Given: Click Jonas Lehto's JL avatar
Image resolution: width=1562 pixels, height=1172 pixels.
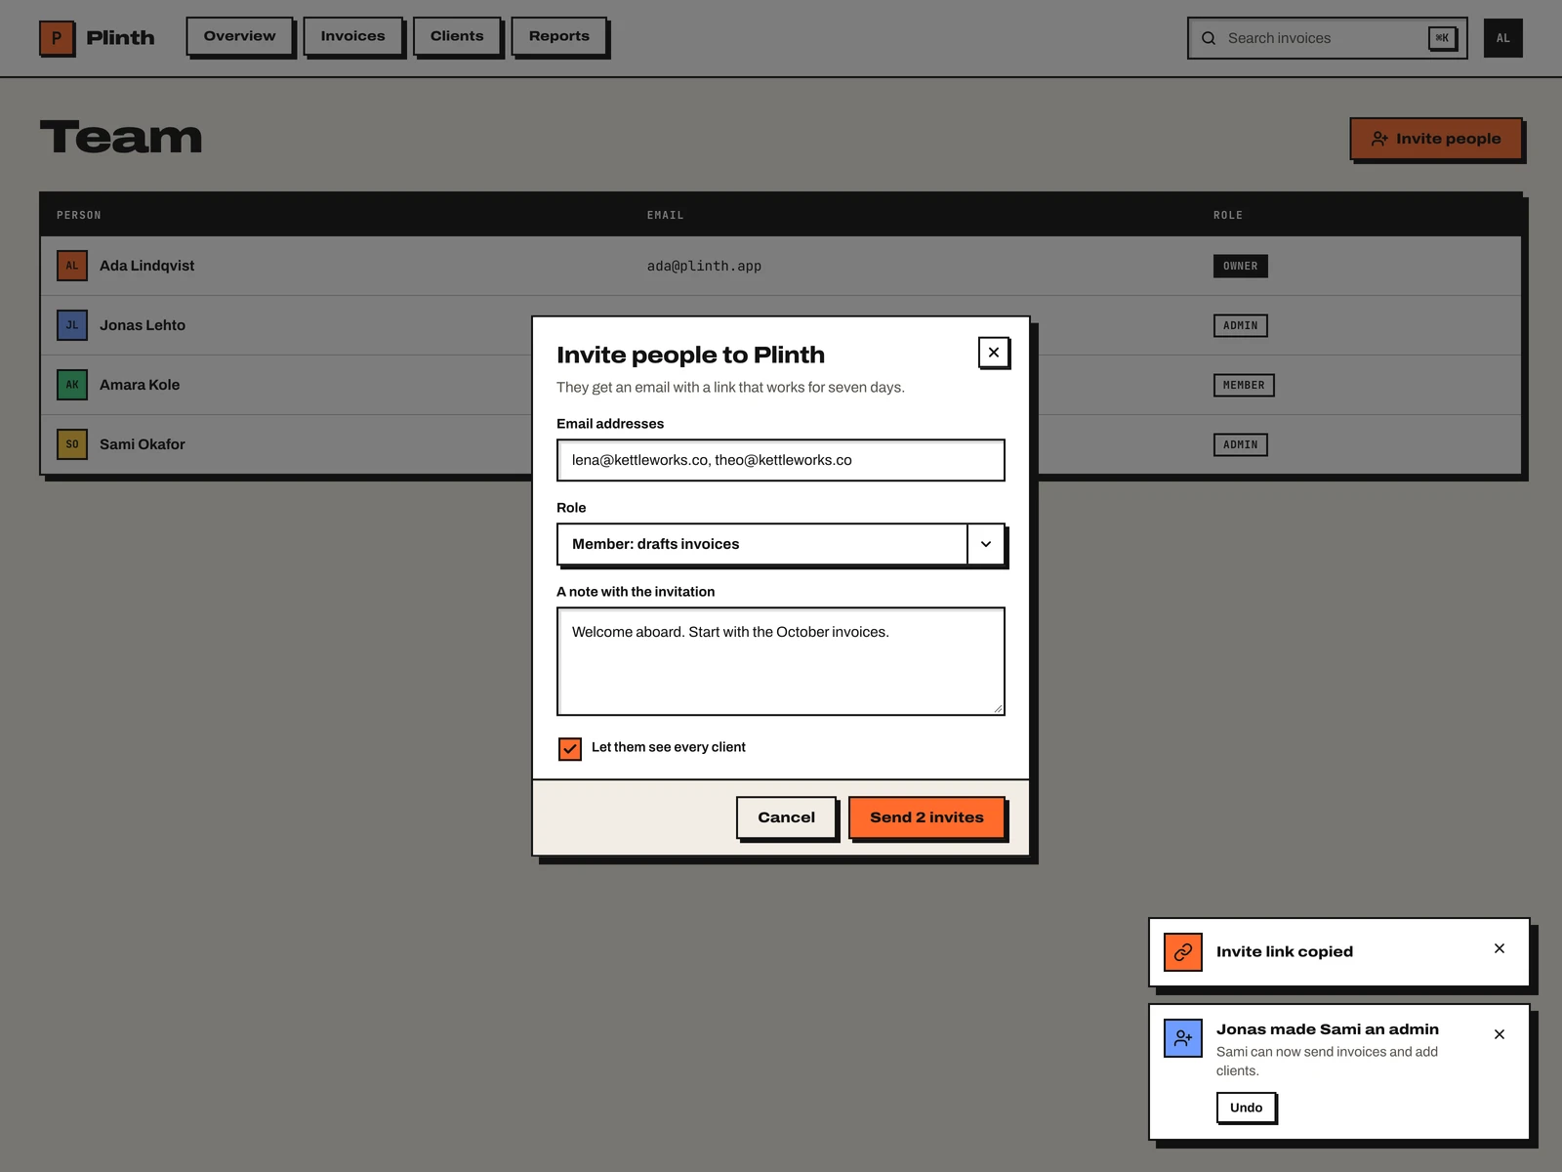Looking at the screenshot, I should click(x=72, y=325).
